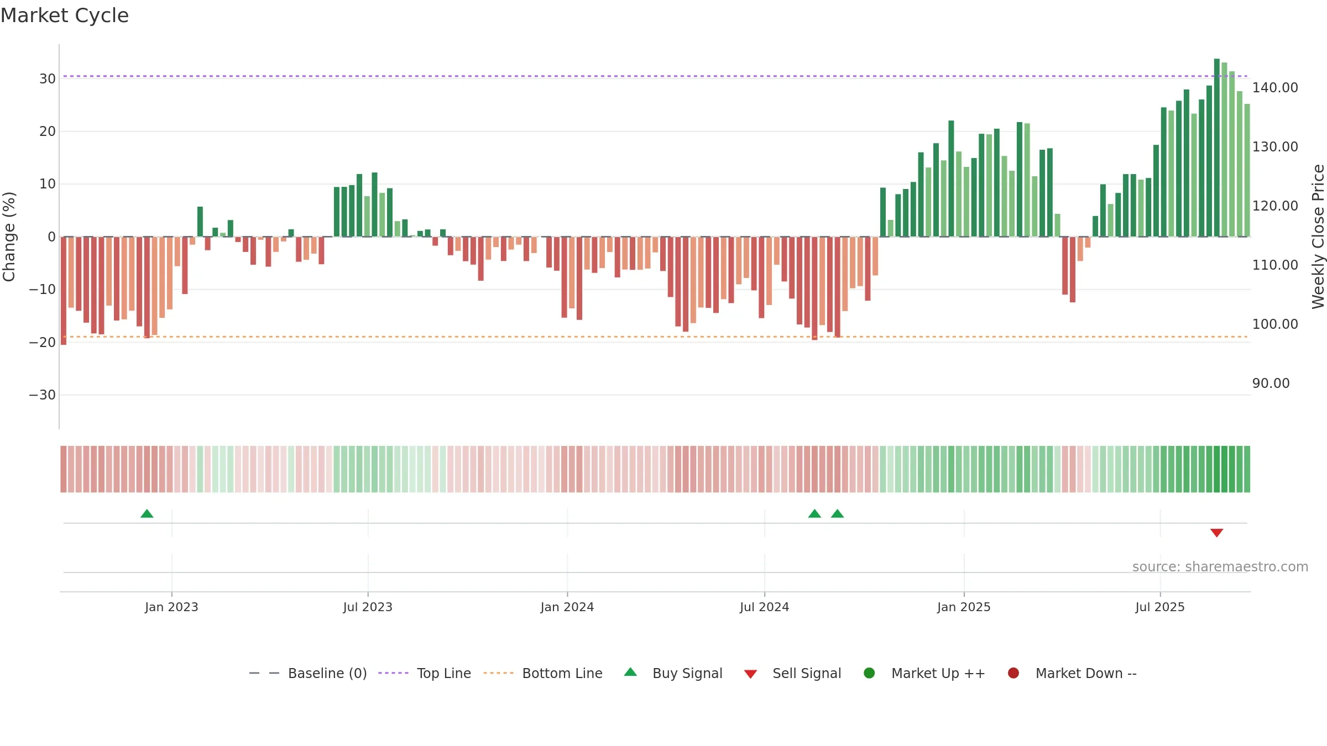1327x746 pixels.
Task: Click the 110.00 price label
Action: click(x=1275, y=265)
